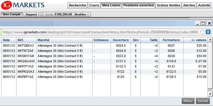Click the Echéance column header
213x106 pixels.
tap(101, 40)
